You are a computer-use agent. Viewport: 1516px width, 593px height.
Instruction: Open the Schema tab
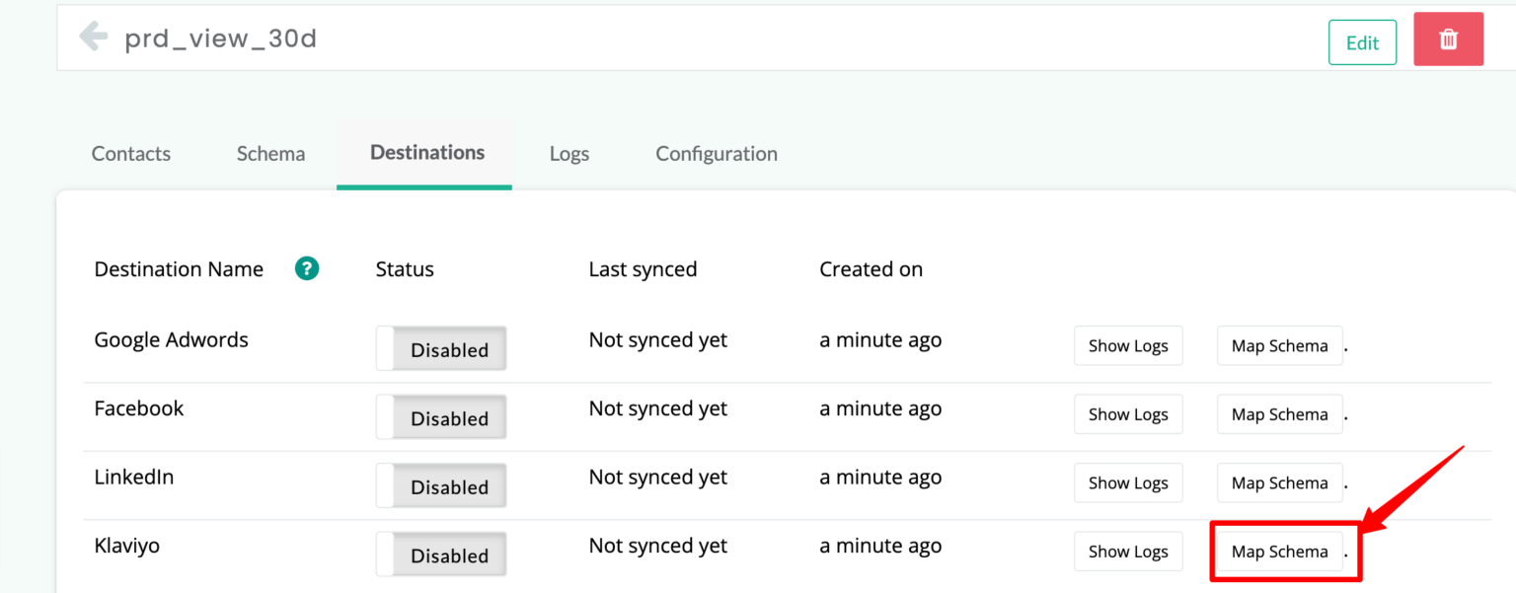tap(269, 153)
